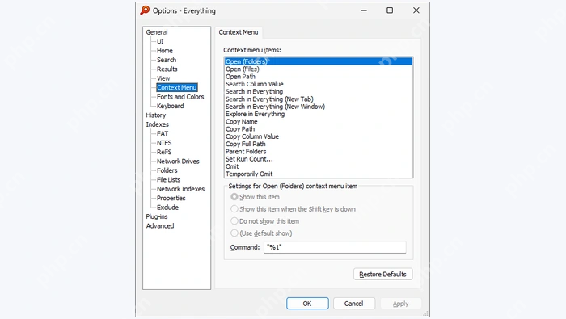Click the Restore Defaults button
This screenshot has width=566, height=319.
tap(383, 274)
